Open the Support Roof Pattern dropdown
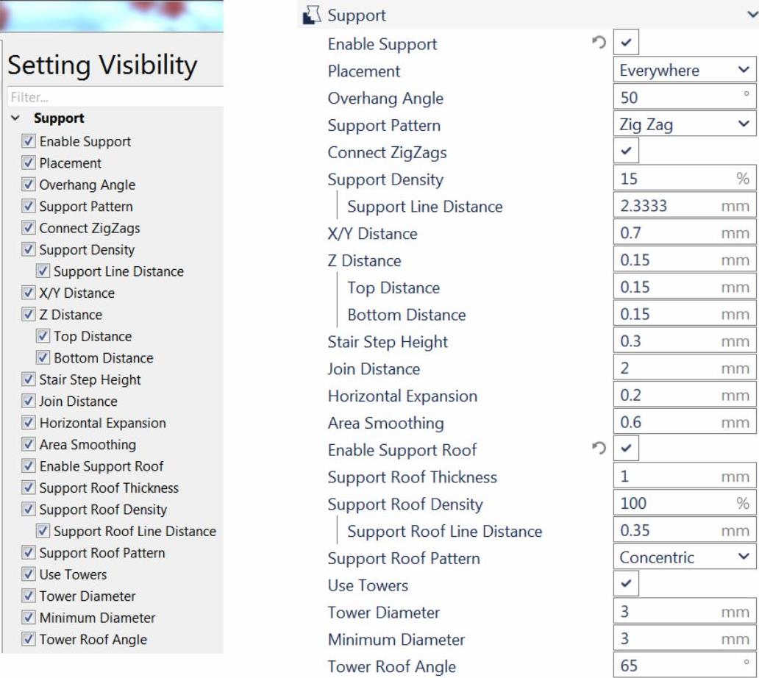Viewport: 759px width, 678px height. [684, 558]
